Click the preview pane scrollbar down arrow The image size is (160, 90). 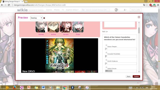[x=139, y=72]
